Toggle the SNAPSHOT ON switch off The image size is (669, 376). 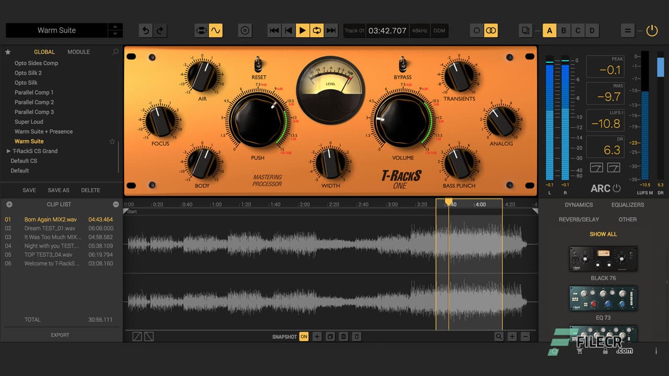point(304,337)
